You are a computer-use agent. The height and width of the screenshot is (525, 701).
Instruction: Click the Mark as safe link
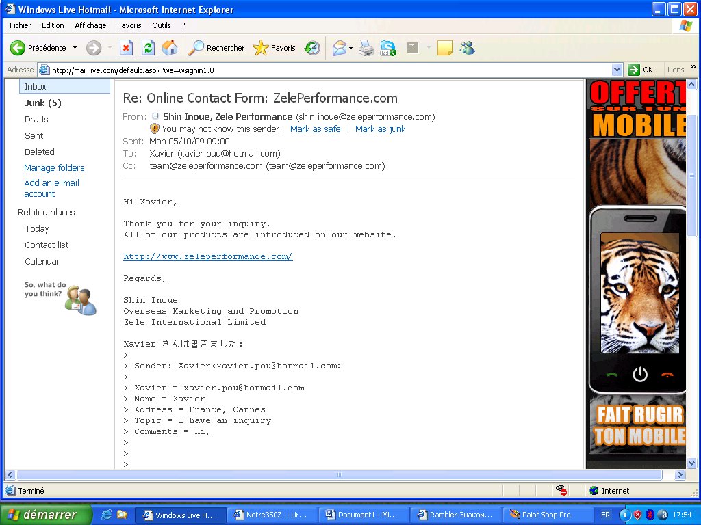point(315,129)
